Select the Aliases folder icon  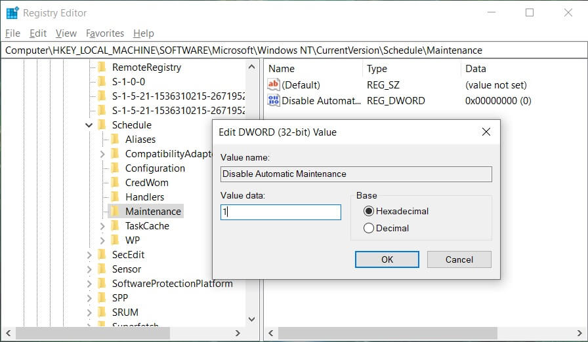click(115, 139)
